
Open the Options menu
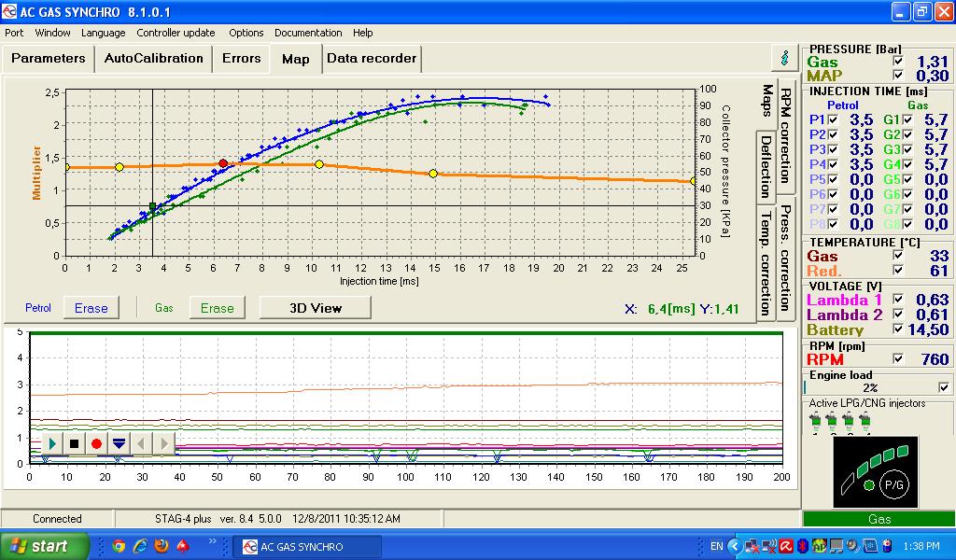pos(246,33)
